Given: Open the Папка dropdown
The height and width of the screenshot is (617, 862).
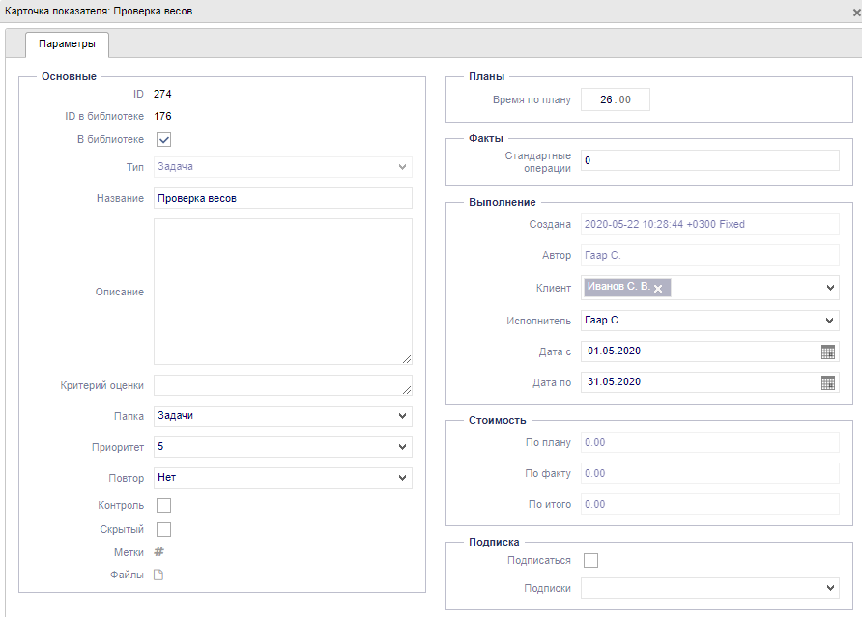Looking at the screenshot, I should 282,416.
